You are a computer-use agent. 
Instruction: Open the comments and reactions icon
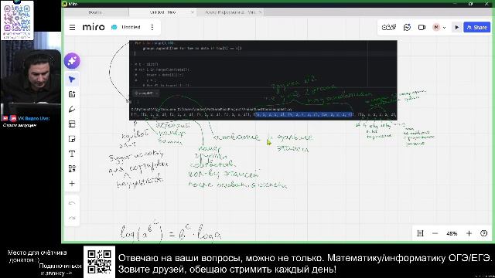point(407,28)
